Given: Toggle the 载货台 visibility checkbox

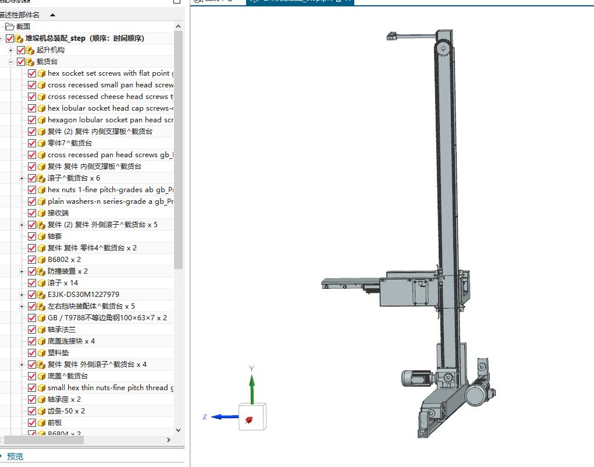Looking at the screenshot, I should [21, 62].
